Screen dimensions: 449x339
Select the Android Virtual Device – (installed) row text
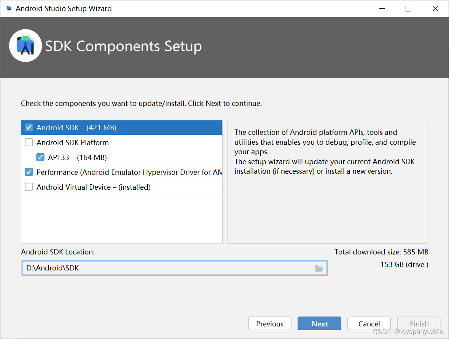(x=94, y=187)
